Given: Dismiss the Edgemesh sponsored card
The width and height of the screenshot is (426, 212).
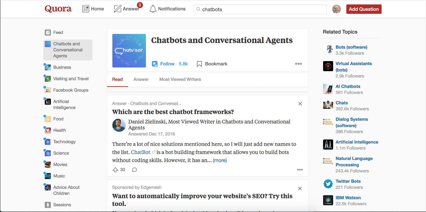Looking at the screenshot, I should (300, 188).
